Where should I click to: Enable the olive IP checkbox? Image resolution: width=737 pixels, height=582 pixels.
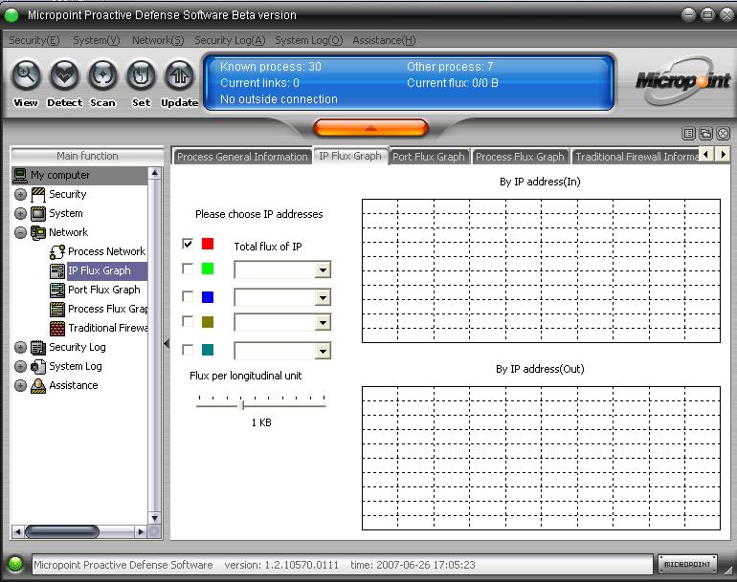(188, 321)
